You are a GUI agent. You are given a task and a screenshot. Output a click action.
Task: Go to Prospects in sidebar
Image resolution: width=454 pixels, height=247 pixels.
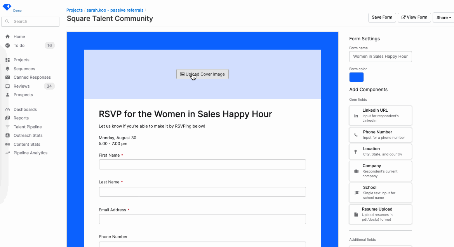click(23, 95)
